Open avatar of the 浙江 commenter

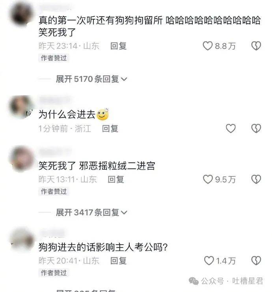click(x=21, y=107)
